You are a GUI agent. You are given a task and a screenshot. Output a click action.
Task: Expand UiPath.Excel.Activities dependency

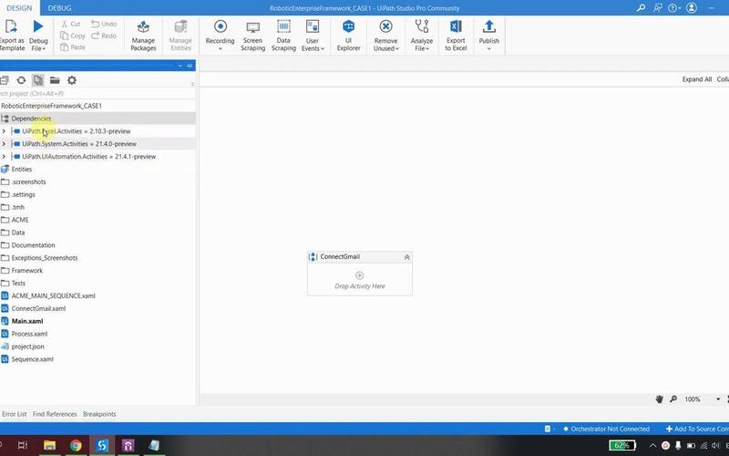pos(5,131)
